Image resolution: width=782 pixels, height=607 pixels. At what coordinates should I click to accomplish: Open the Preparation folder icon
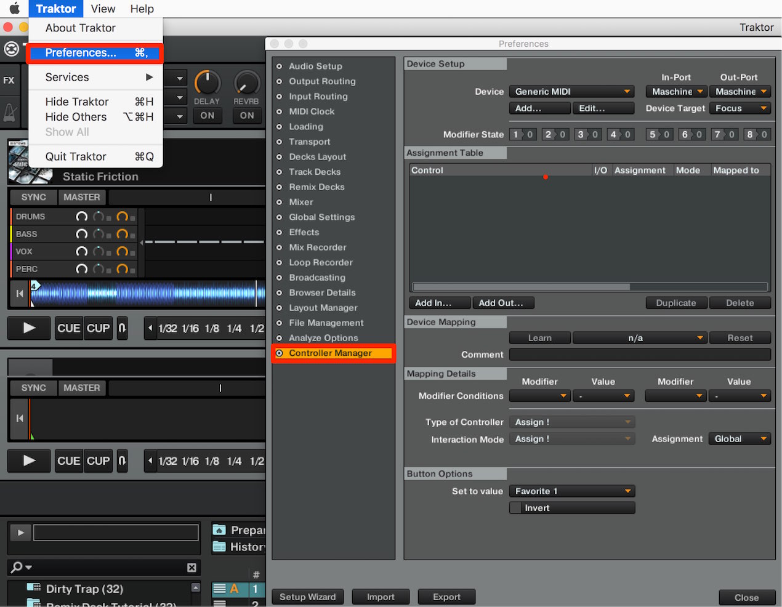point(219,530)
